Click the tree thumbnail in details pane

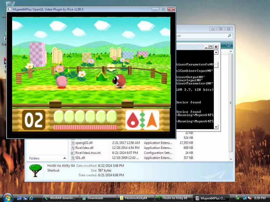click(36, 170)
